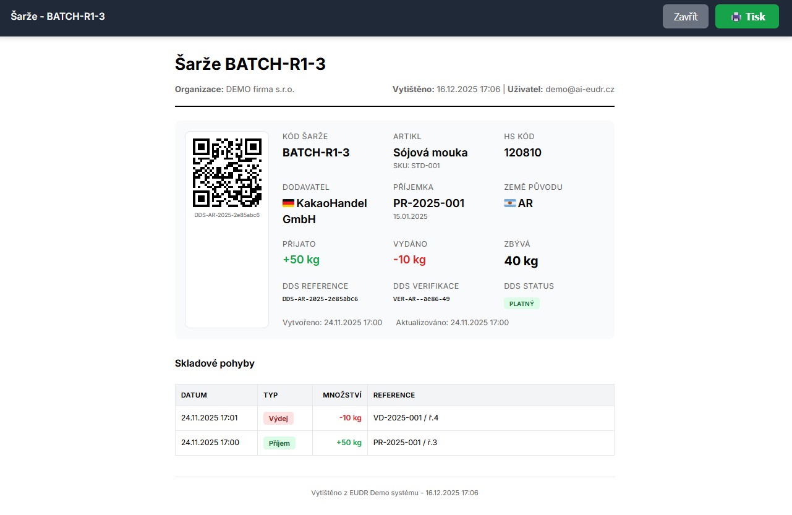Click the user email demo@ai-eudr.cz
The image size is (792, 515).
click(x=579, y=89)
